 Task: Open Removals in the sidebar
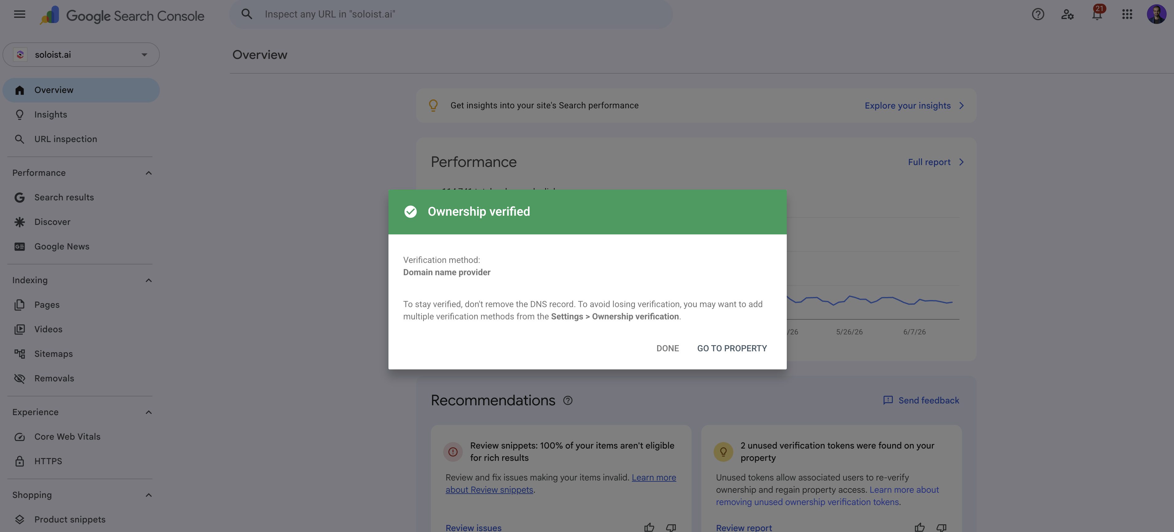81,379
